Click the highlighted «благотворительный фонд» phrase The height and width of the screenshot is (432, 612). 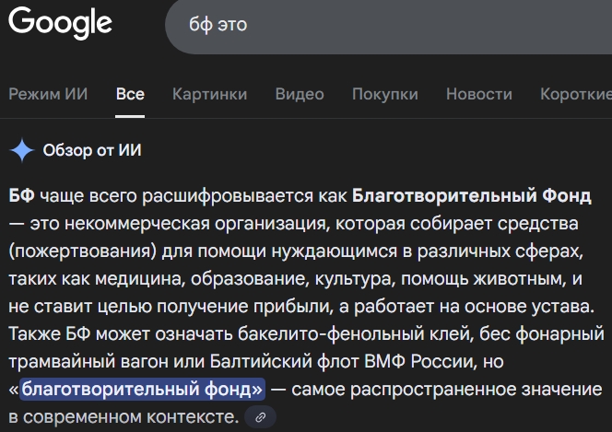click(142, 390)
